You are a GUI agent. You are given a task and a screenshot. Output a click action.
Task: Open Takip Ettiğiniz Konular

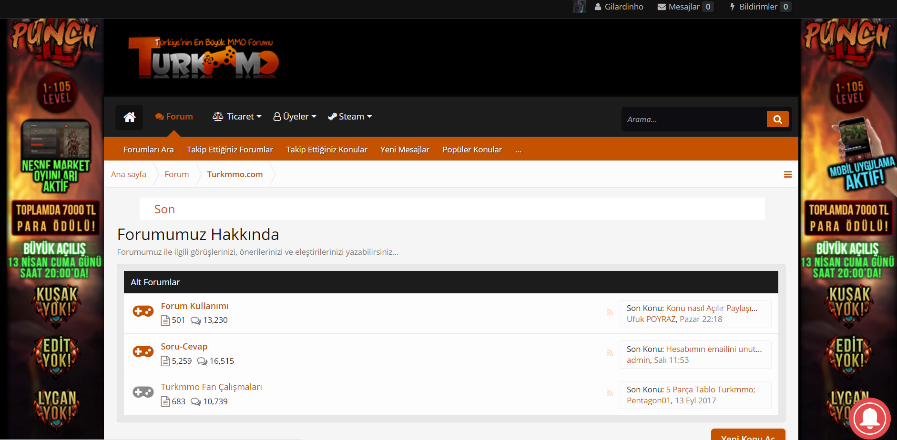pyautogui.click(x=326, y=150)
